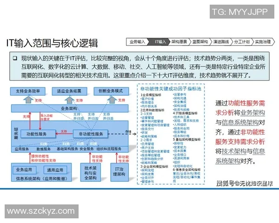Select the 架构愿景 process step
This screenshot has width=279, height=223.
179,42
